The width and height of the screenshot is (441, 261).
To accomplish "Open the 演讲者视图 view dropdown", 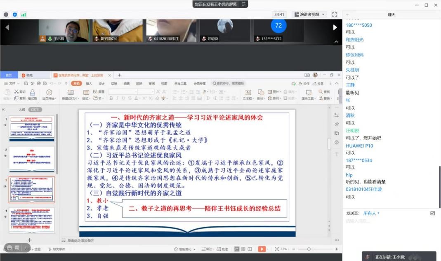I will coord(310,14).
